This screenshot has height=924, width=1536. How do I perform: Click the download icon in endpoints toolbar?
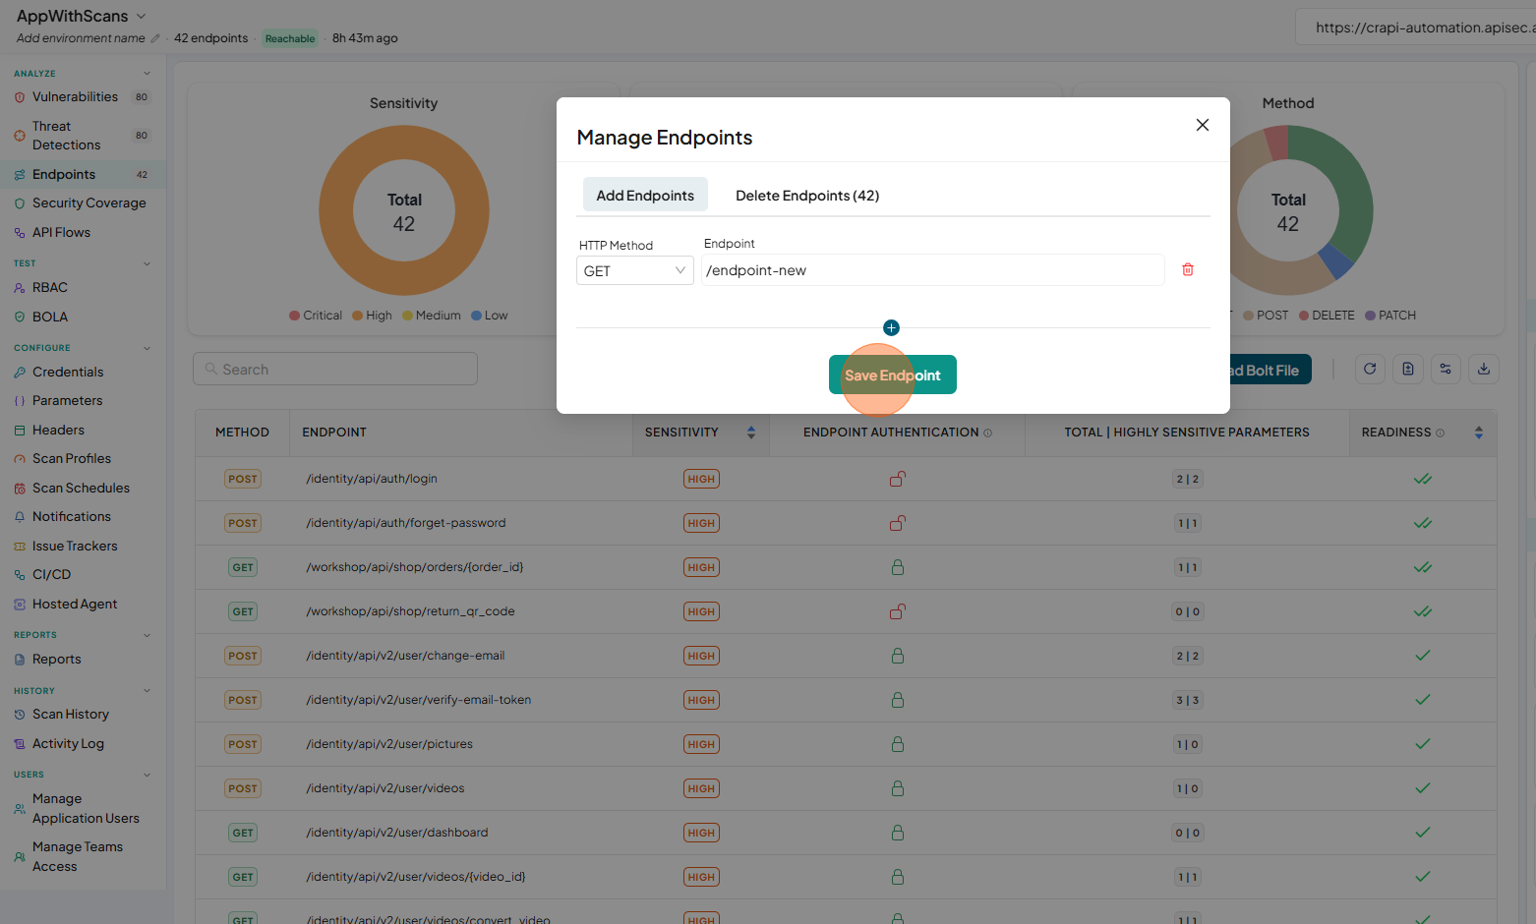click(1484, 369)
